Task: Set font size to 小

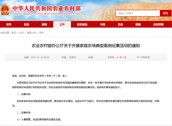Action: (x=123, y=57)
